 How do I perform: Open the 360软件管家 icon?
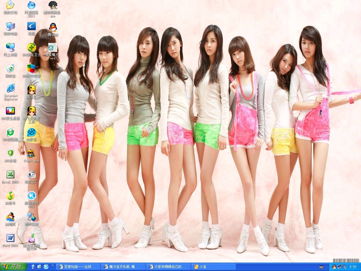click(x=31, y=69)
